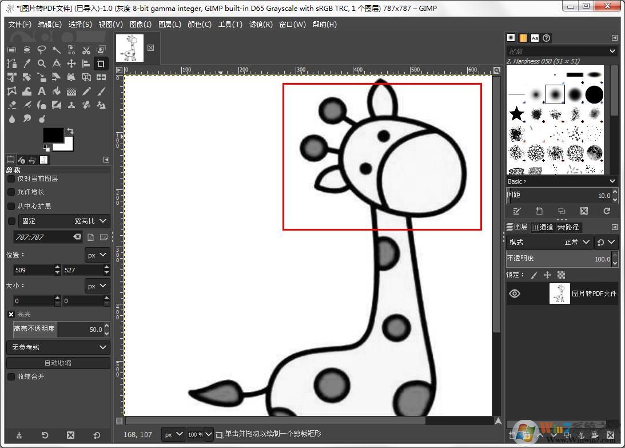Switch to the 通道 tab
The image size is (625, 448).
coord(542,227)
